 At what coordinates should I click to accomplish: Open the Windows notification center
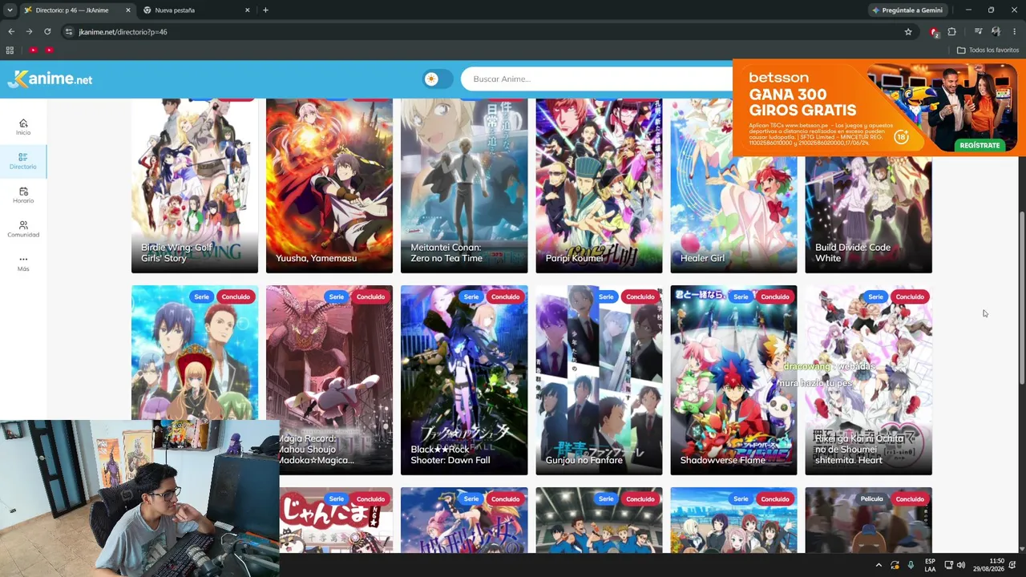pyautogui.click(x=1013, y=565)
